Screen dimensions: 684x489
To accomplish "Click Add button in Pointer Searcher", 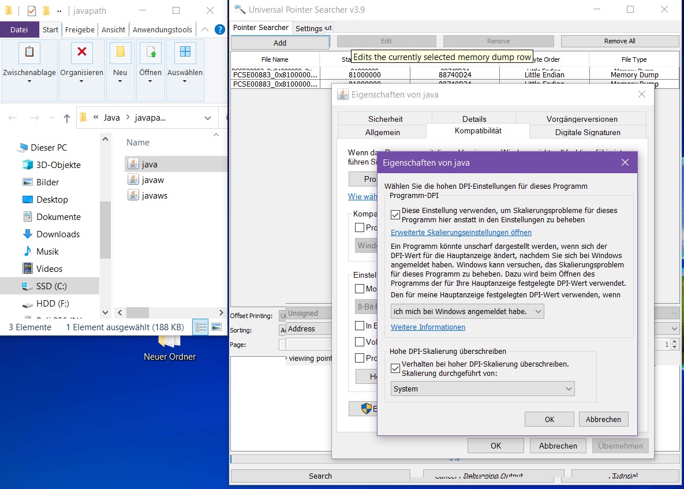I will pyautogui.click(x=280, y=43).
